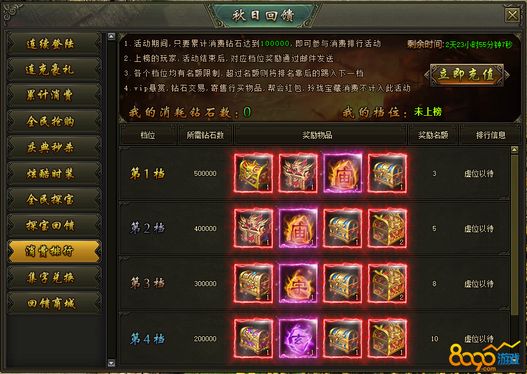
Task: Select the blue-gold chest in 第3档 row
Action: point(343,284)
